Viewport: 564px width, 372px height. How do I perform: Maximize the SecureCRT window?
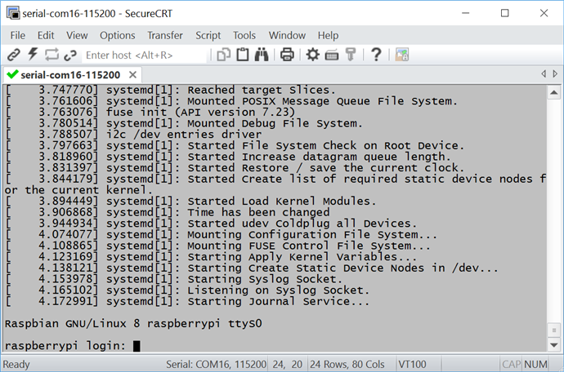point(504,13)
